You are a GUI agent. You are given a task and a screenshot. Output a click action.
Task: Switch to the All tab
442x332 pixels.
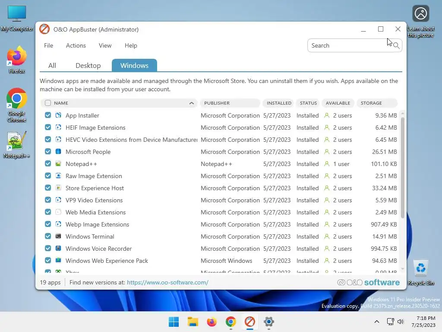pyautogui.click(x=52, y=66)
